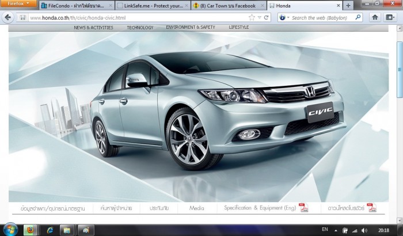Open the TECHNOLOGY menu item
The width and height of the screenshot is (403, 236).
tap(140, 28)
